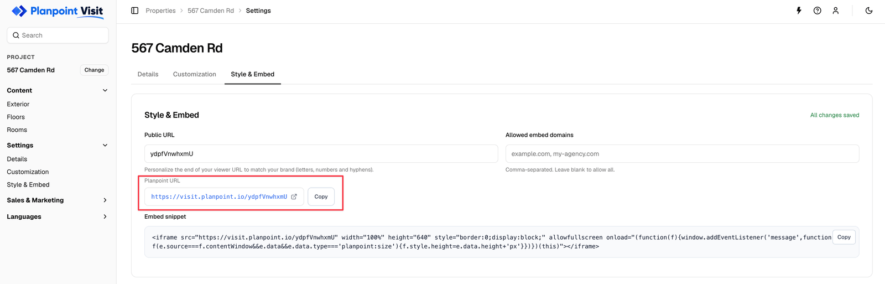Focus the sidebar Search field
Viewport: 885px width, 284px height.
58,35
